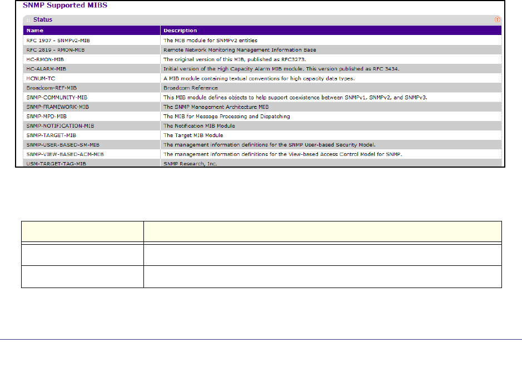
Task: Click 'The Notification MIB Module' description
Action: pyautogui.click(x=199, y=125)
